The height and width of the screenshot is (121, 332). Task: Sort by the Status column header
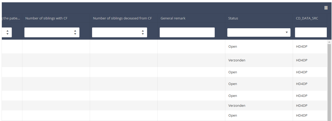[x=233, y=18]
